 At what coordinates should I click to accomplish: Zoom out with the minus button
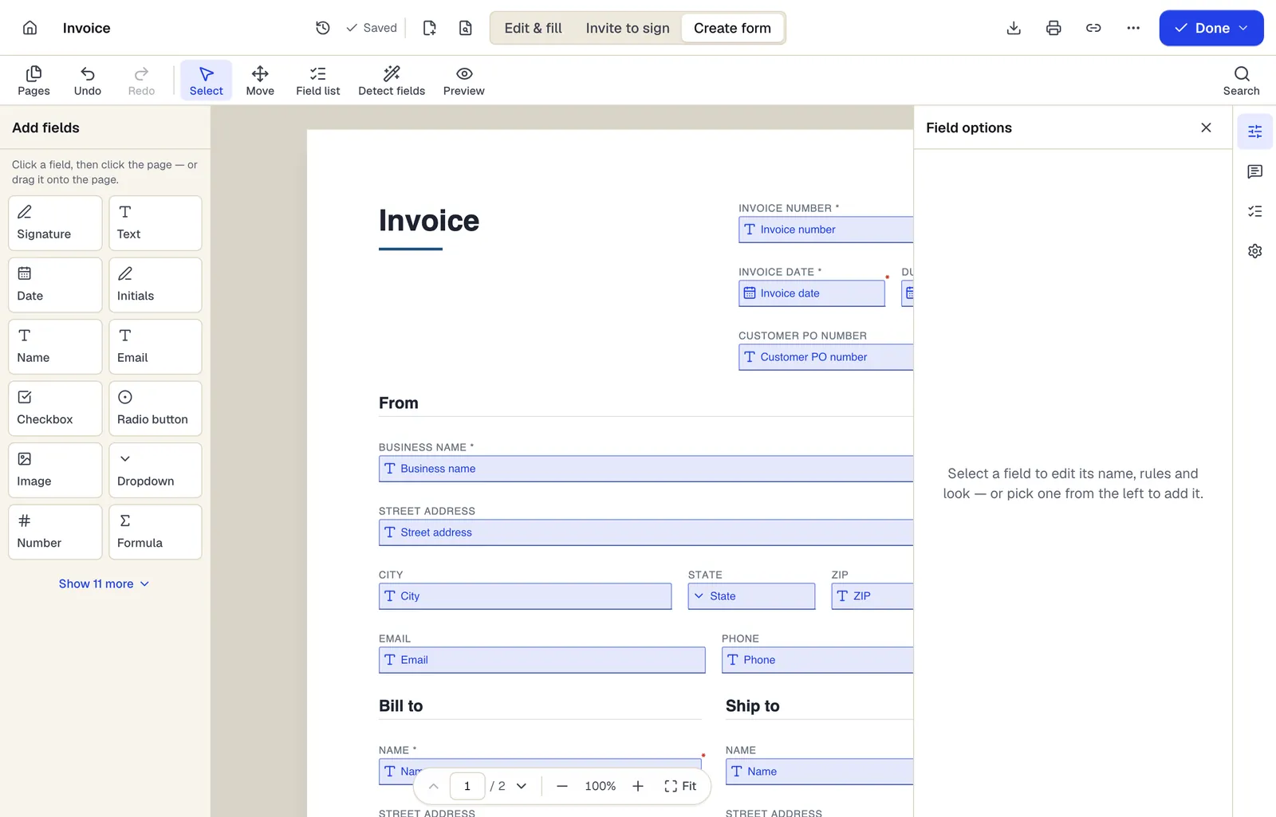[x=562, y=786]
